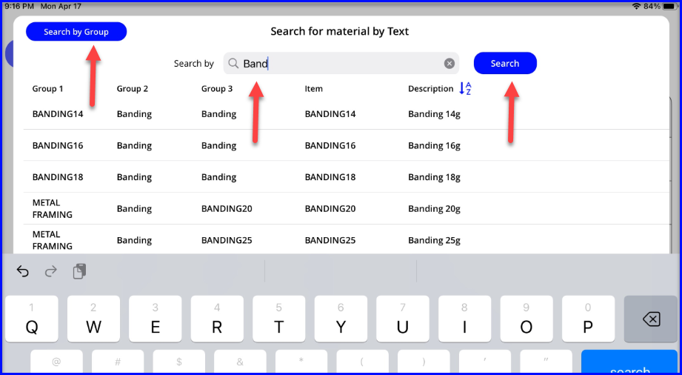Click BANDING16 in the Group 1 column
Image resolution: width=682 pixels, height=375 pixels.
pos(58,145)
